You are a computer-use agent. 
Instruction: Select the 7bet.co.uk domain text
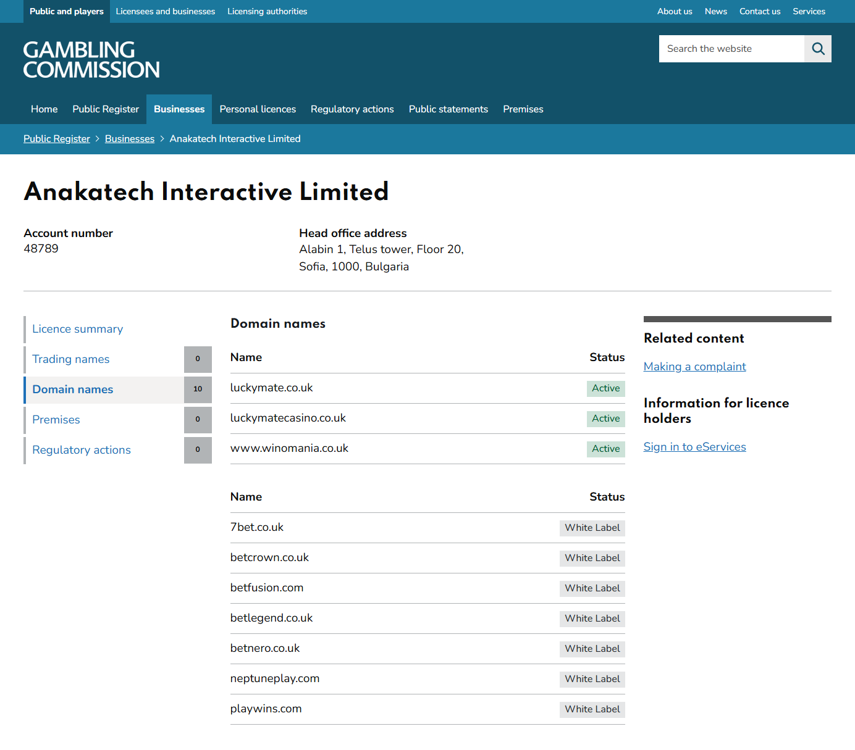coord(257,527)
